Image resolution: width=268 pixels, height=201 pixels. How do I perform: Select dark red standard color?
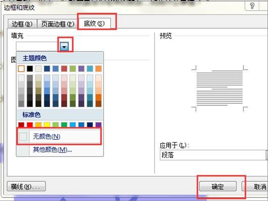(x=21, y=125)
